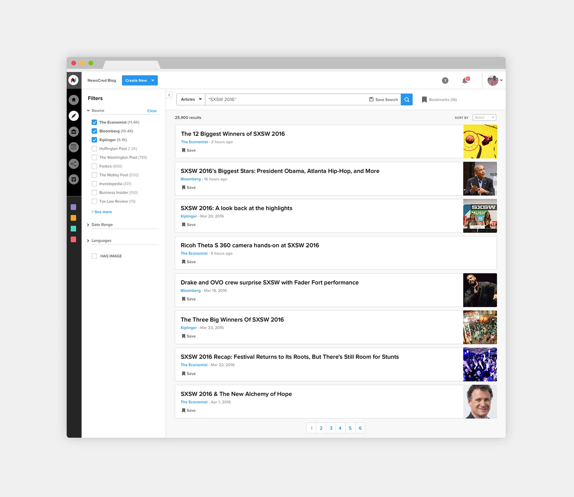The image size is (574, 497).
Task: Check the Forbes source filter
Action: tap(94, 166)
